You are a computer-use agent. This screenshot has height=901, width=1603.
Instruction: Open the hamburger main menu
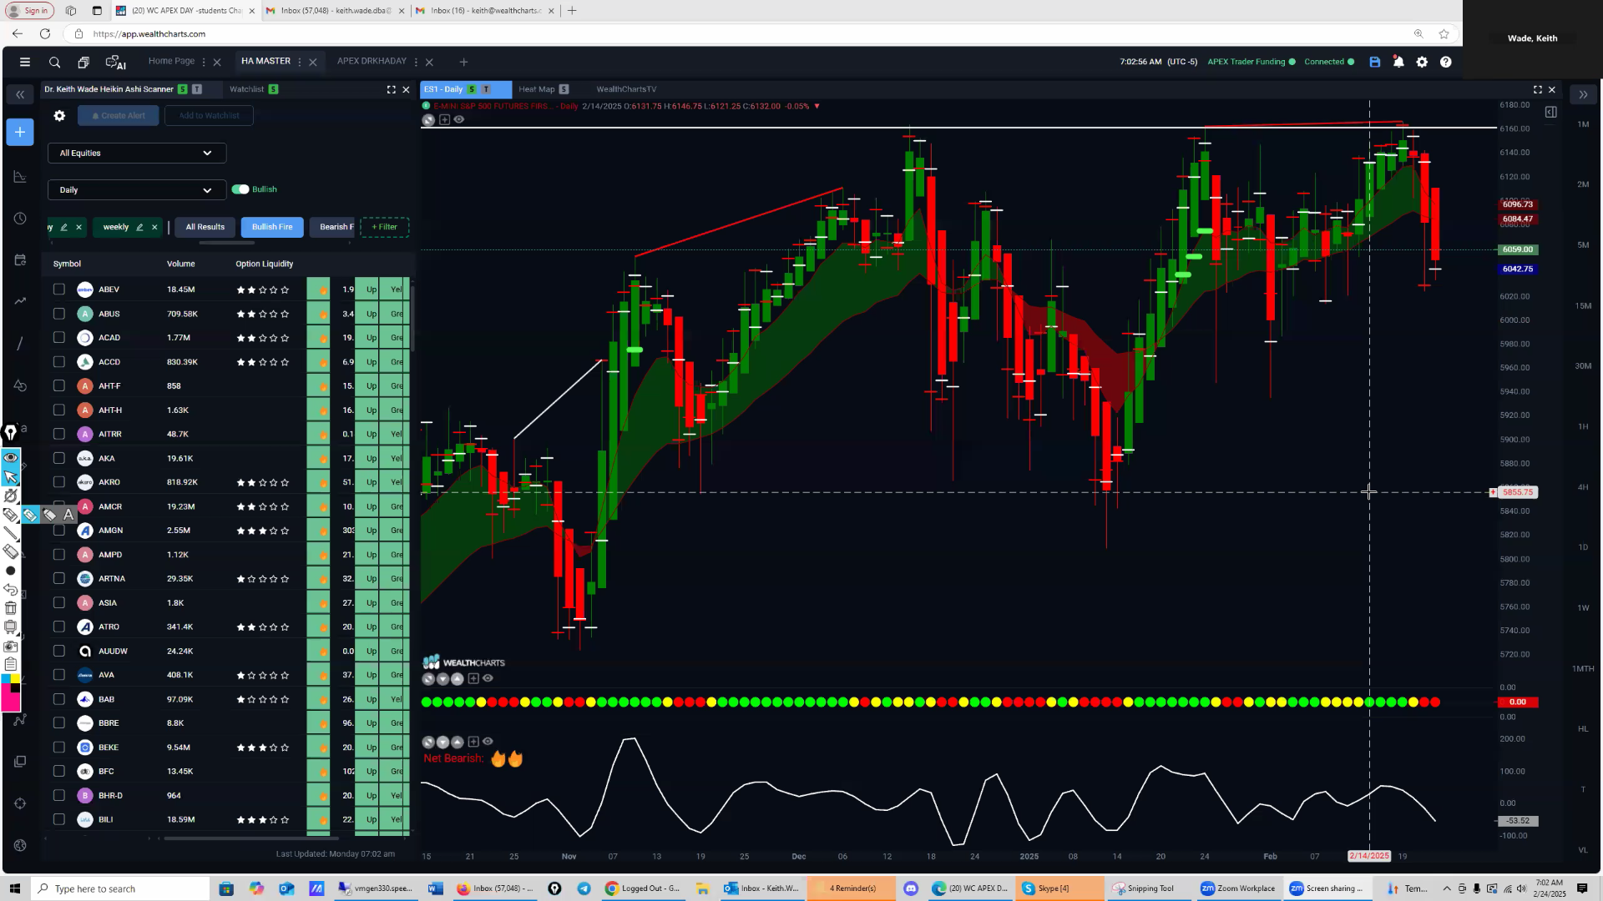pyautogui.click(x=25, y=62)
